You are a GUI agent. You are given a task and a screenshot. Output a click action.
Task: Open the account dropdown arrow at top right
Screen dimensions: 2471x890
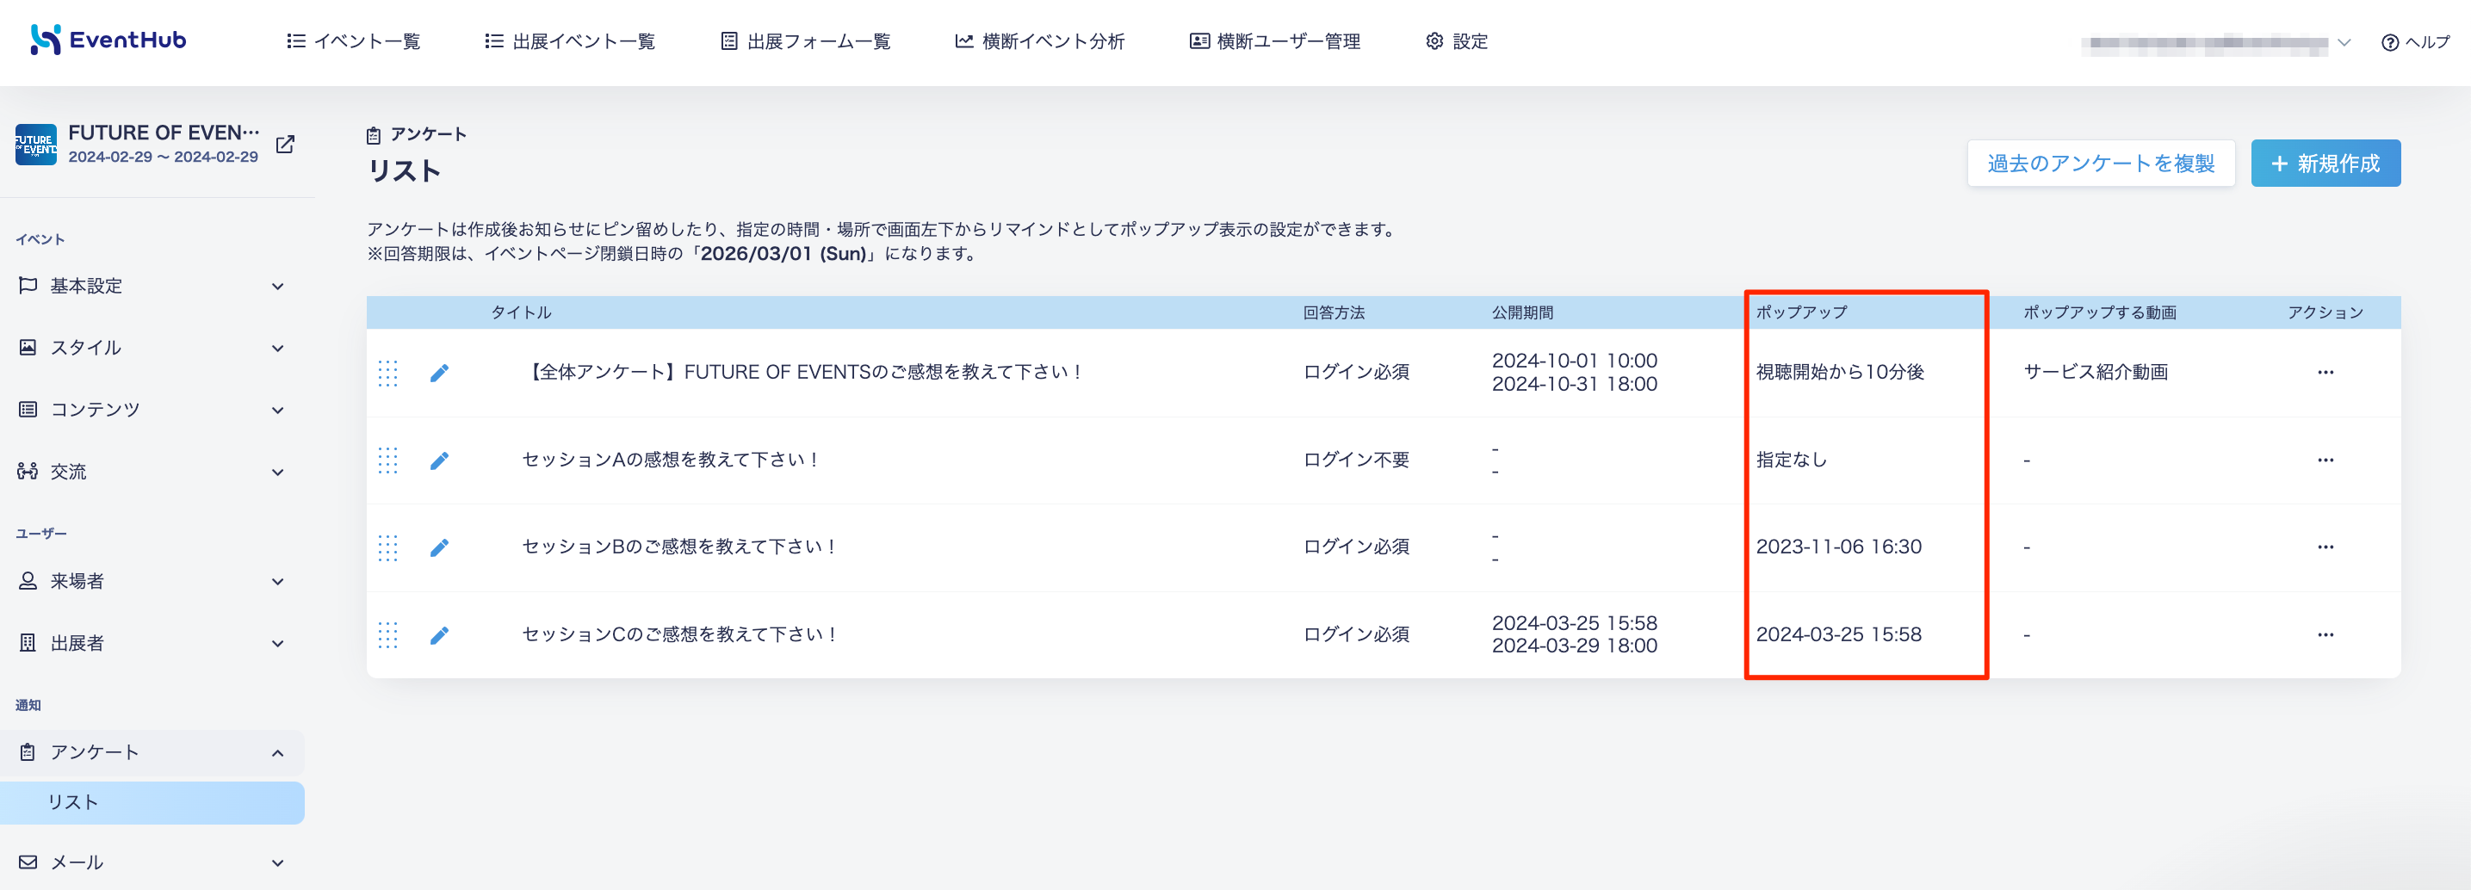coord(2344,42)
